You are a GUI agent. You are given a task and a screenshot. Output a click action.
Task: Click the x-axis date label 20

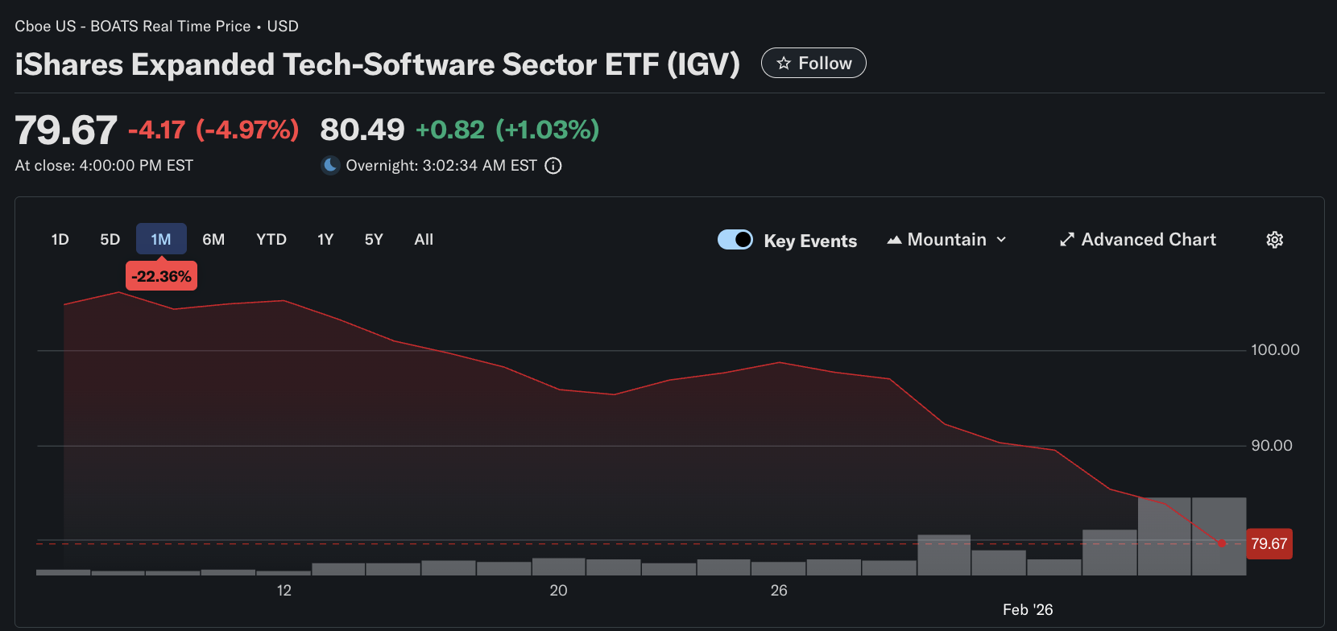(558, 591)
